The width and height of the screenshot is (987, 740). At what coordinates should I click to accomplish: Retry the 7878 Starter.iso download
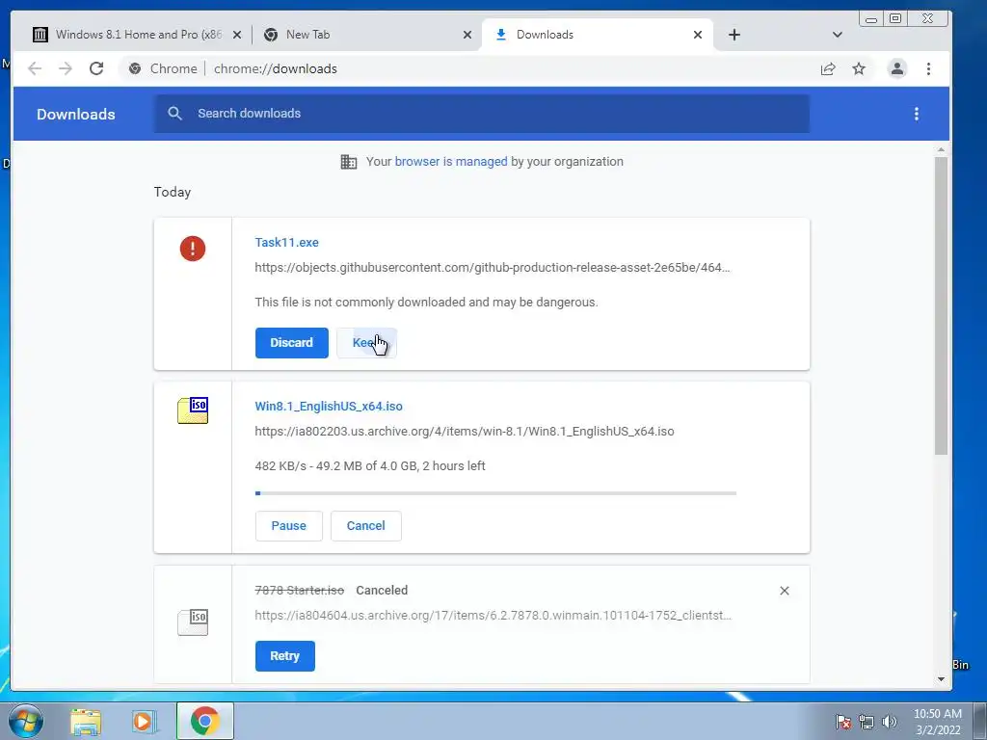(x=284, y=655)
